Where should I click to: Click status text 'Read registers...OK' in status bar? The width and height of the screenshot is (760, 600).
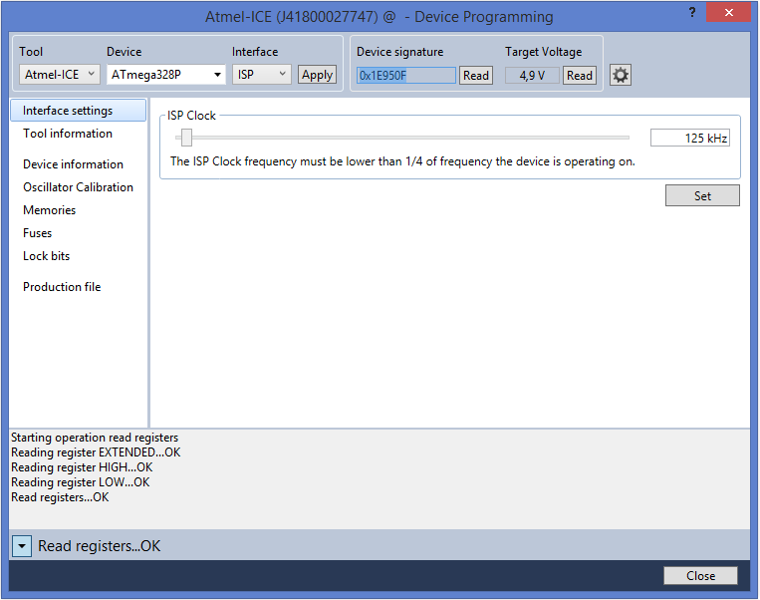point(99,546)
